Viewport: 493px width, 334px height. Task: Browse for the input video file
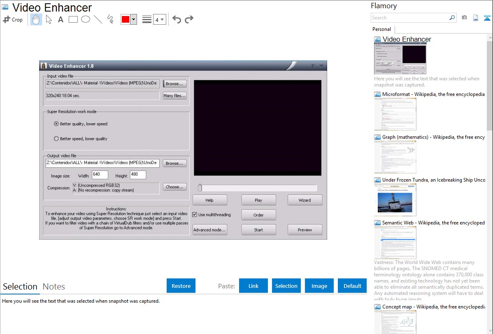click(174, 84)
